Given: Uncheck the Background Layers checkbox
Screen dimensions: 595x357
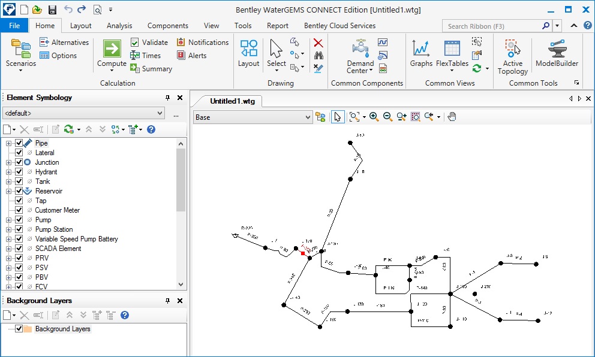Looking at the screenshot, I should click(19, 329).
